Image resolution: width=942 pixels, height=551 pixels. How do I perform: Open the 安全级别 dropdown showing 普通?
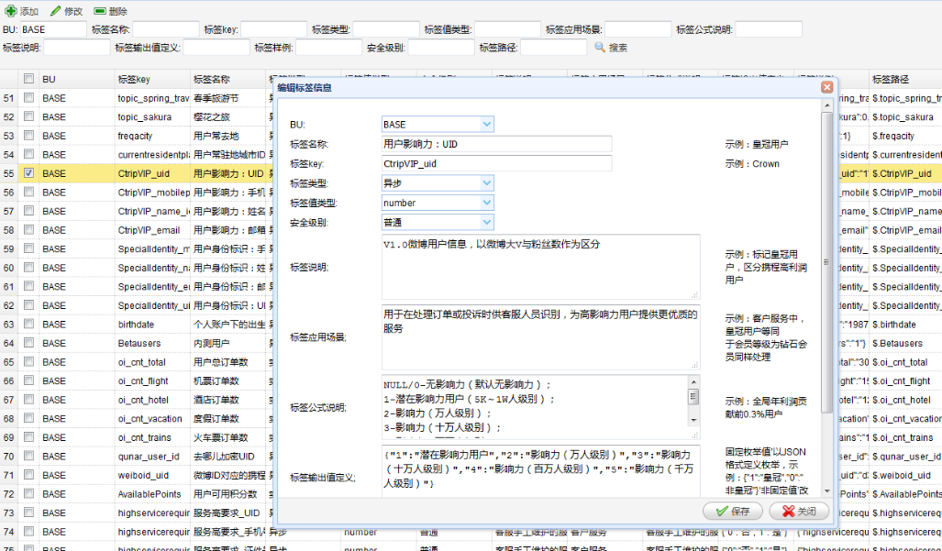487,222
